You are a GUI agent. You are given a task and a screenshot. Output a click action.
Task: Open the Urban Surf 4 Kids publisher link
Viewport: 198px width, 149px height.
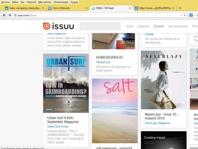click(x=58, y=127)
